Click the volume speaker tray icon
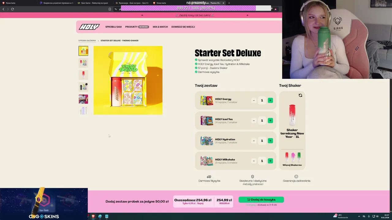The height and width of the screenshot is (220, 392). pyautogui.click(x=377, y=216)
